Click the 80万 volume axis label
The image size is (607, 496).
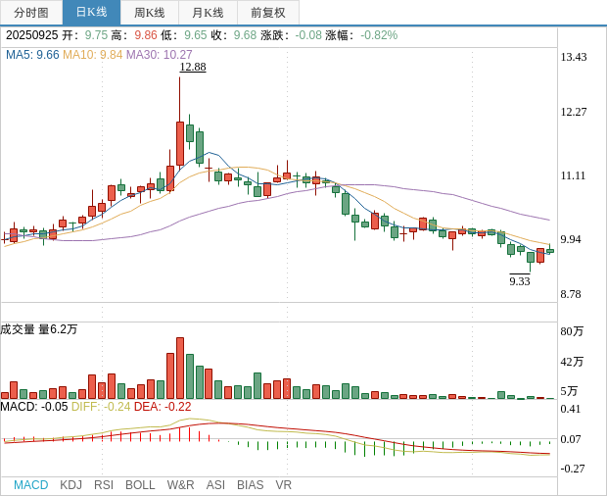tap(572, 331)
